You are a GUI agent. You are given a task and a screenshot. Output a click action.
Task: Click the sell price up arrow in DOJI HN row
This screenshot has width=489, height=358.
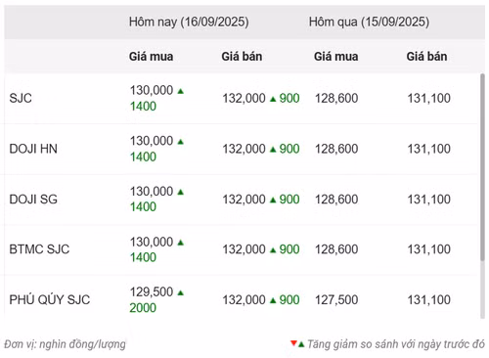click(273, 150)
